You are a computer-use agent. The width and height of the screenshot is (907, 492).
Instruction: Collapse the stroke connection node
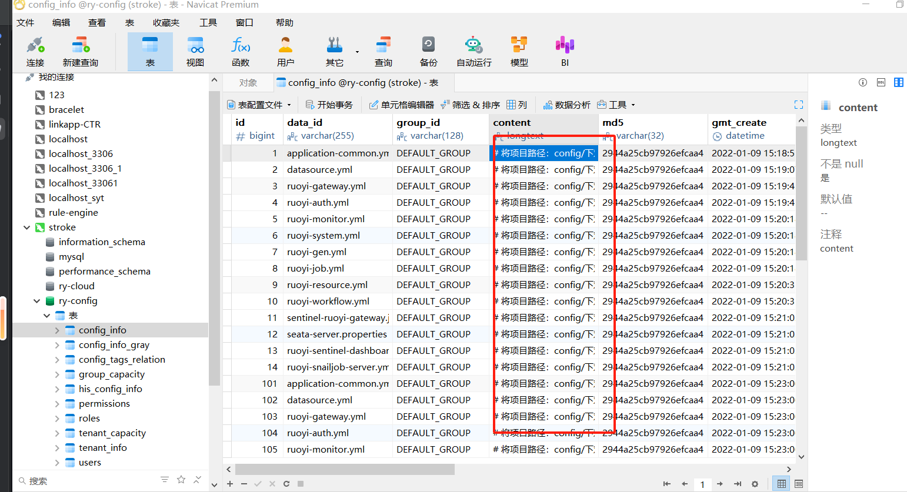coord(26,227)
